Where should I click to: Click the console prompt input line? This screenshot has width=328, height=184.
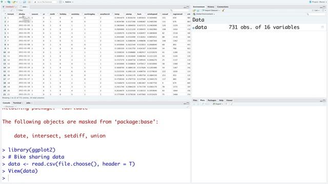[96, 178]
